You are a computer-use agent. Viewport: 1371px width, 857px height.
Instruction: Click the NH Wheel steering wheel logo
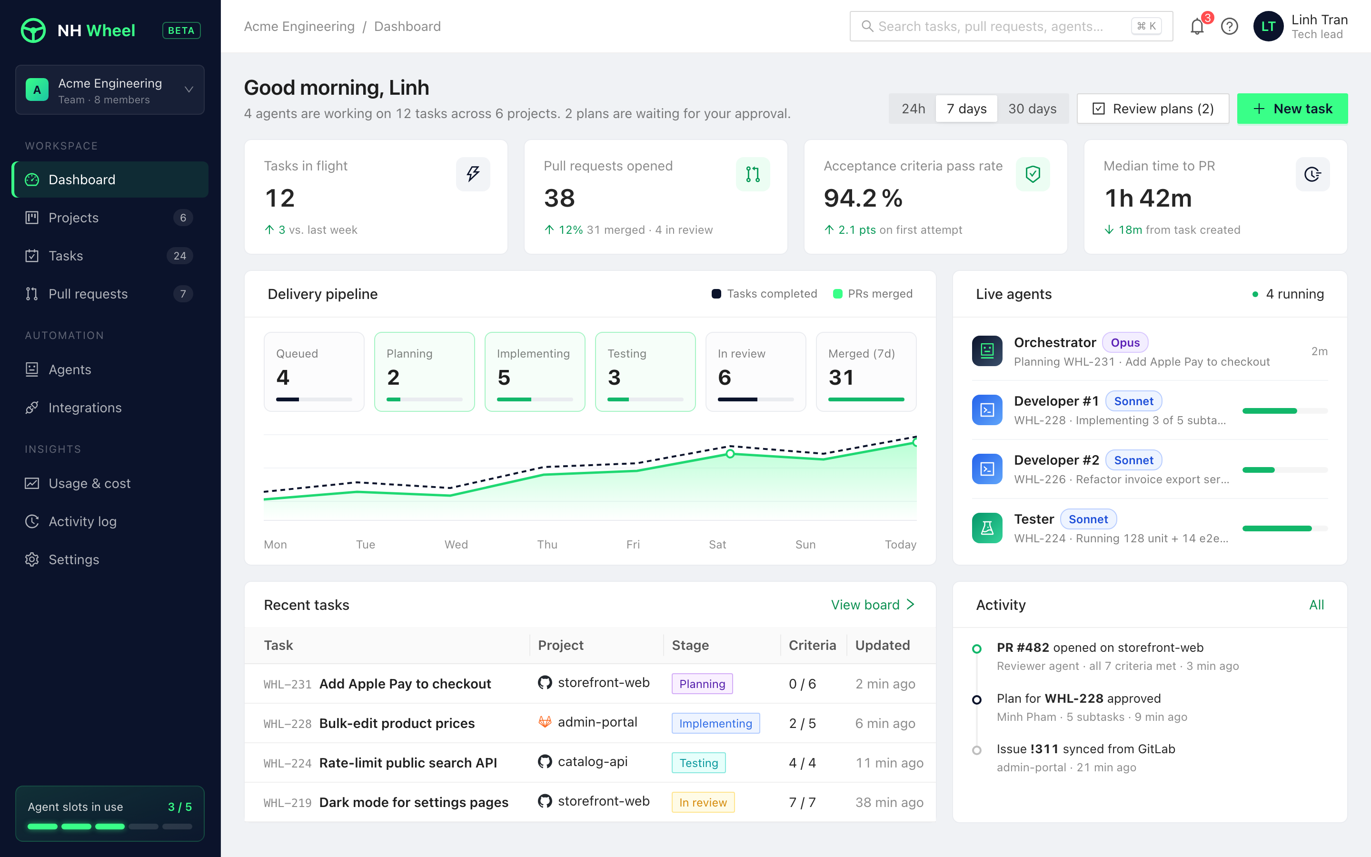pyautogui.click(x=33, y=30)
